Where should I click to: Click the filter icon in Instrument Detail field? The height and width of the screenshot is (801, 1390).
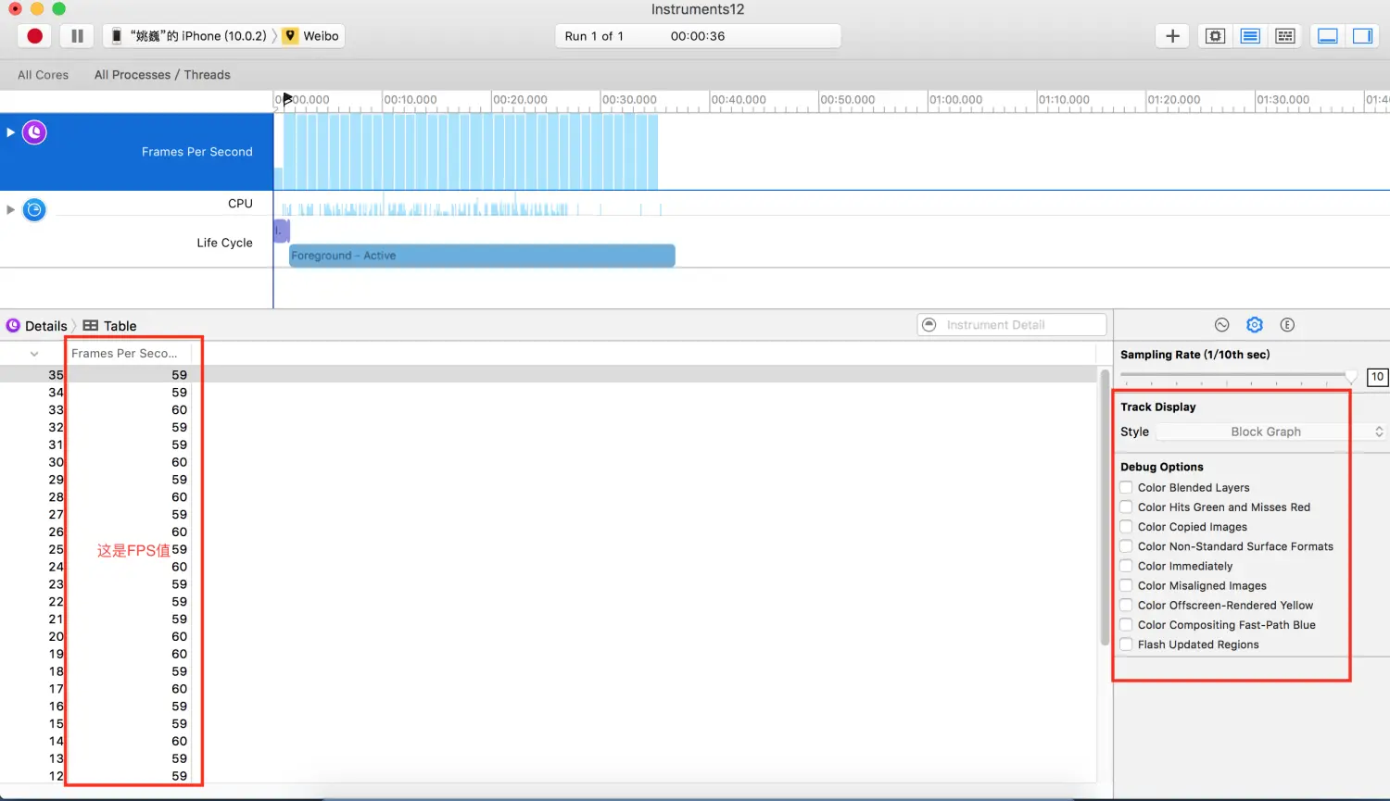[929, 325]
